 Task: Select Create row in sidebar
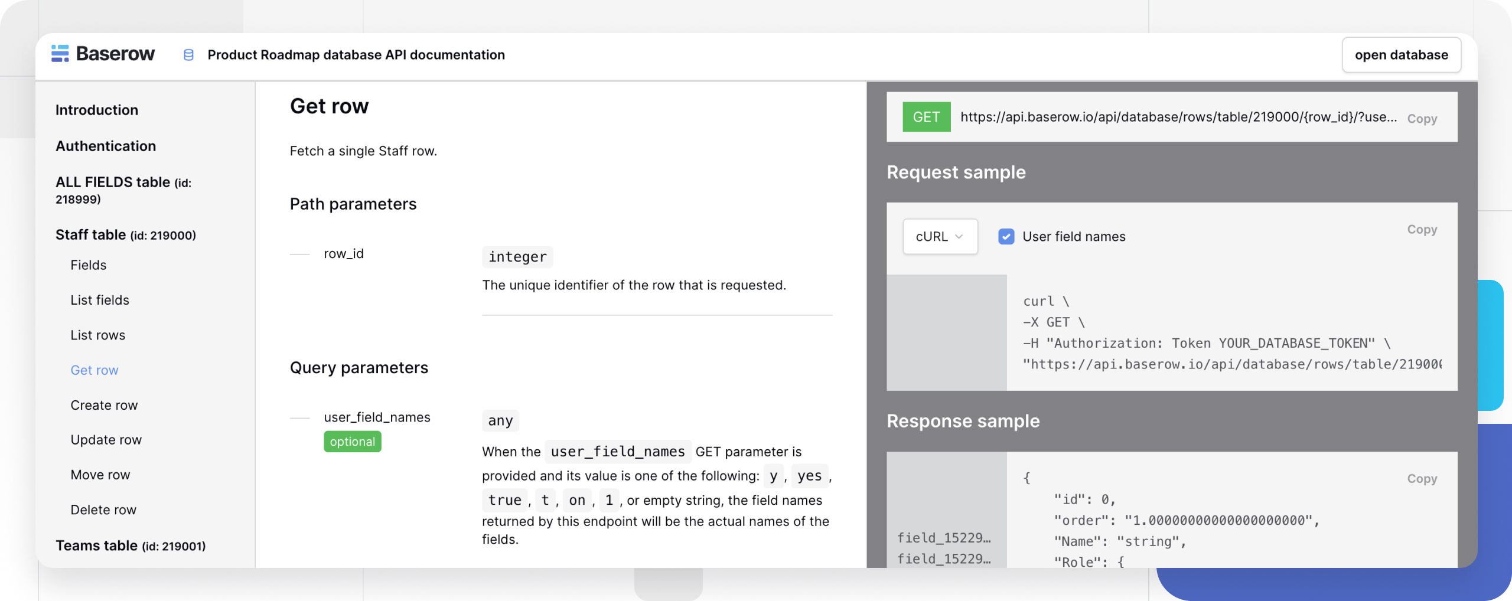pyautogui.click(x=104, y=406)
